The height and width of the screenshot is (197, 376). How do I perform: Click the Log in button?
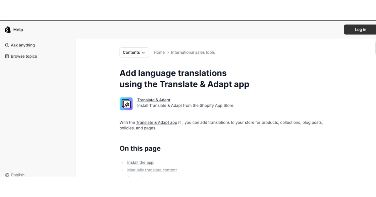coord(360,29)
